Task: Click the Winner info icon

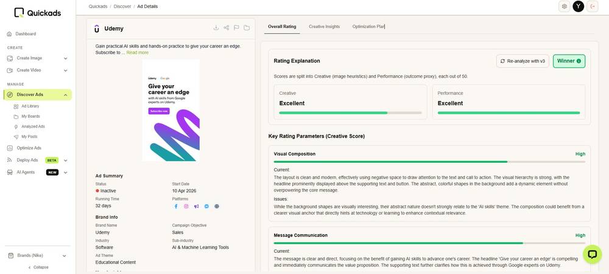Action: [x=579, y=61]
